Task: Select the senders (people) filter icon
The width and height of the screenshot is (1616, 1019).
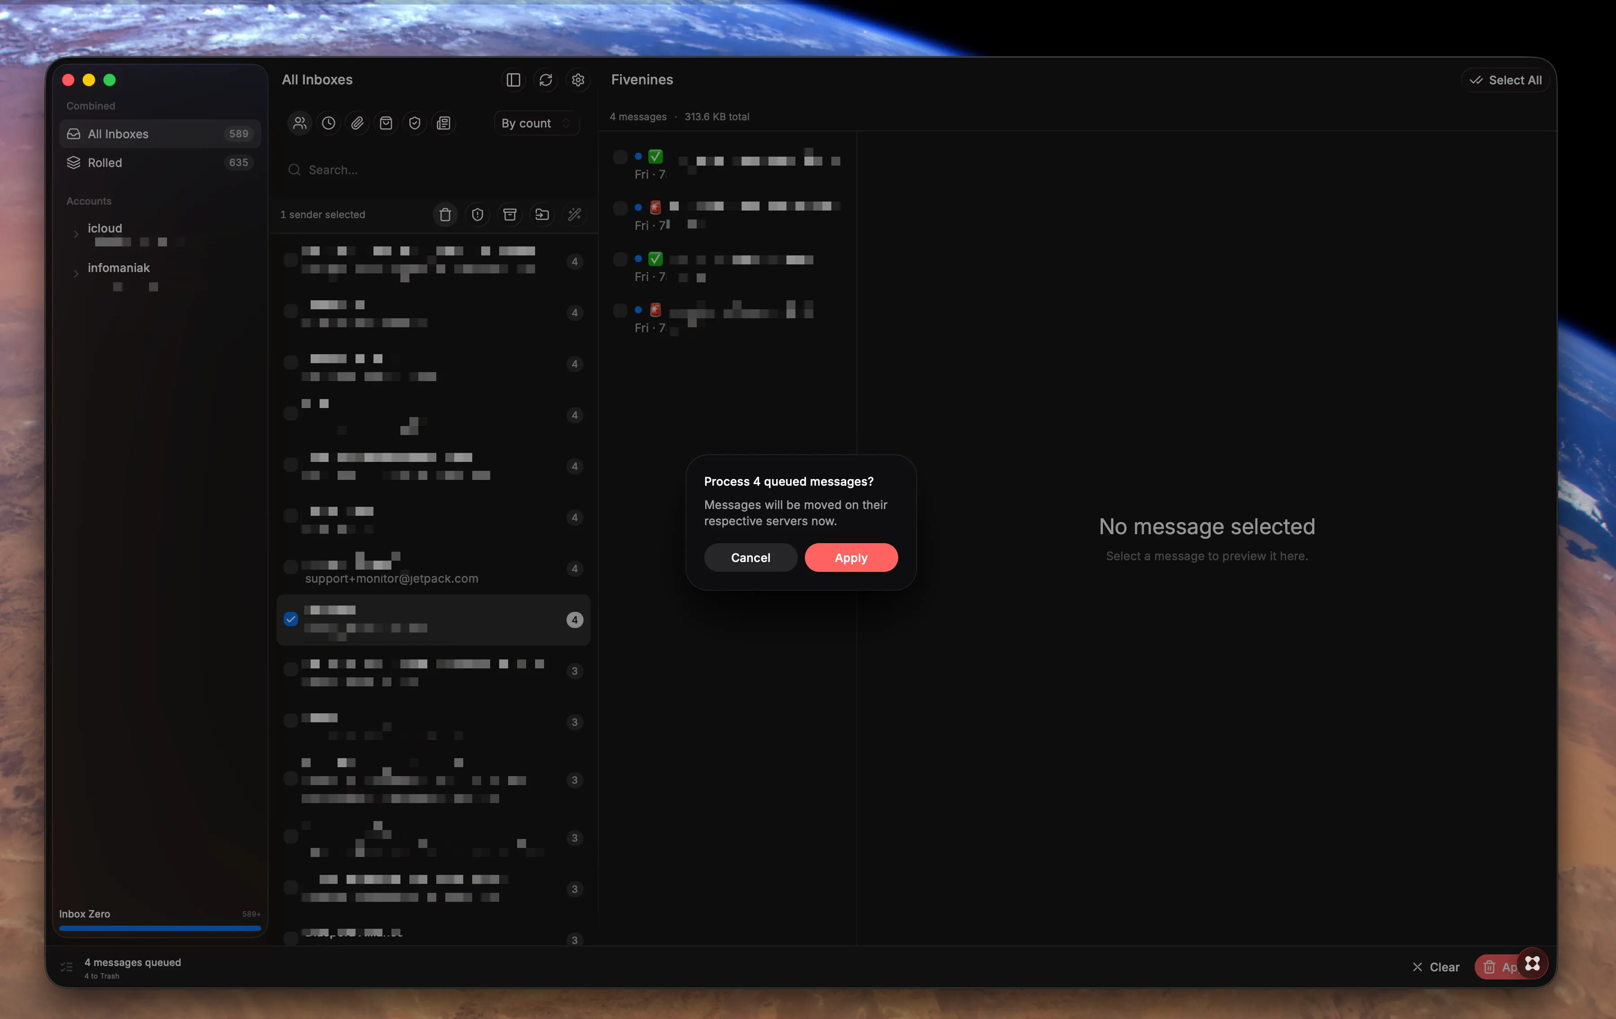Action: click(300, 123)
